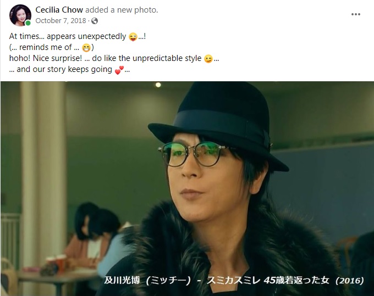Open the October 7, 2018 timestamp link
This screenshot has height=296, width=374.
tap(61, 21)
